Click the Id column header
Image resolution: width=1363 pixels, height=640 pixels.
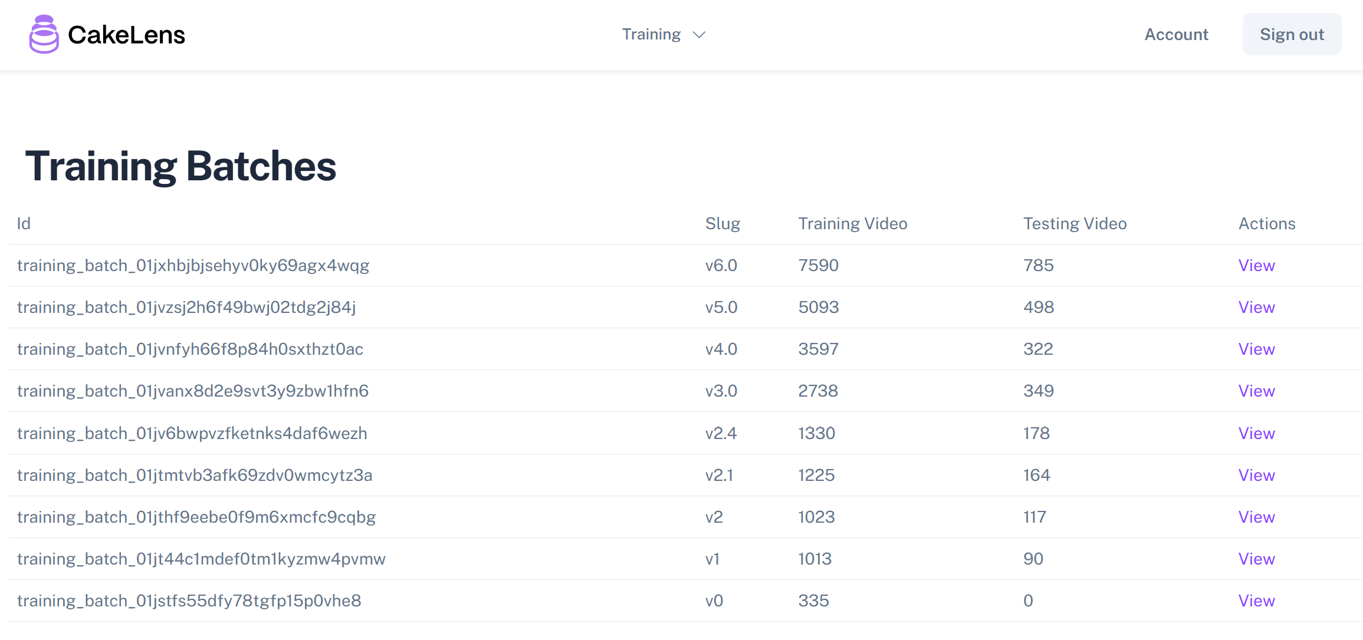pos(24,223)
